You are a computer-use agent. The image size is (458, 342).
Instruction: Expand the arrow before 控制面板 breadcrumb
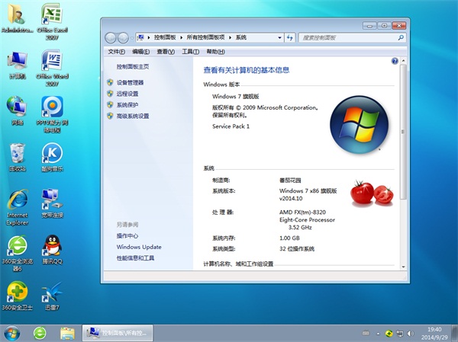[149, 37]
